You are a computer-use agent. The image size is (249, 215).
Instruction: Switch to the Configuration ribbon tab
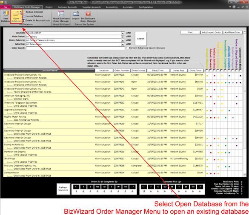(146, 7)
